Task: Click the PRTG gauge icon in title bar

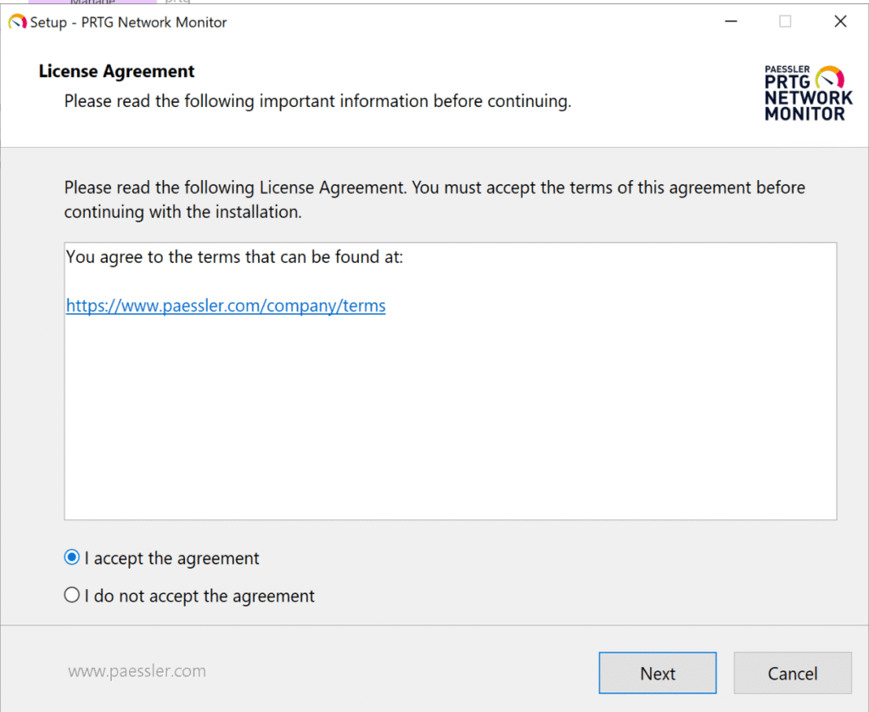Action: point(17,22)
